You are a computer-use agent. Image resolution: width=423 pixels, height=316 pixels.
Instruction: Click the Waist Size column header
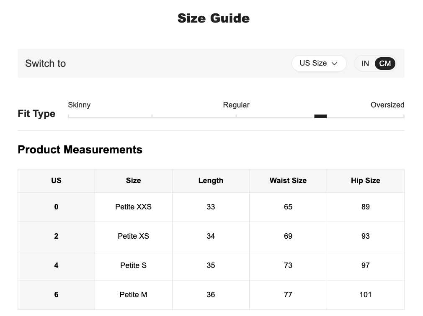pyautogui.click(x=288, y=181)
